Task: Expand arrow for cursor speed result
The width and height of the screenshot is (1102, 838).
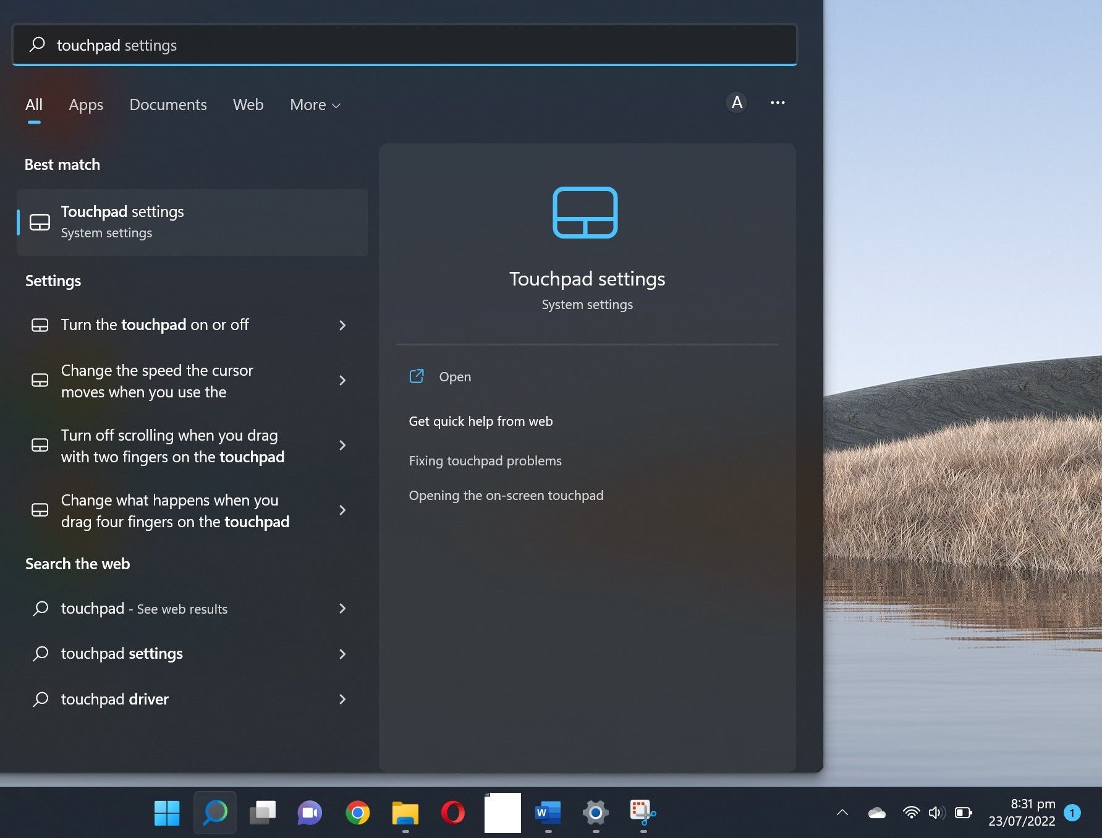Action: [342, 380]
